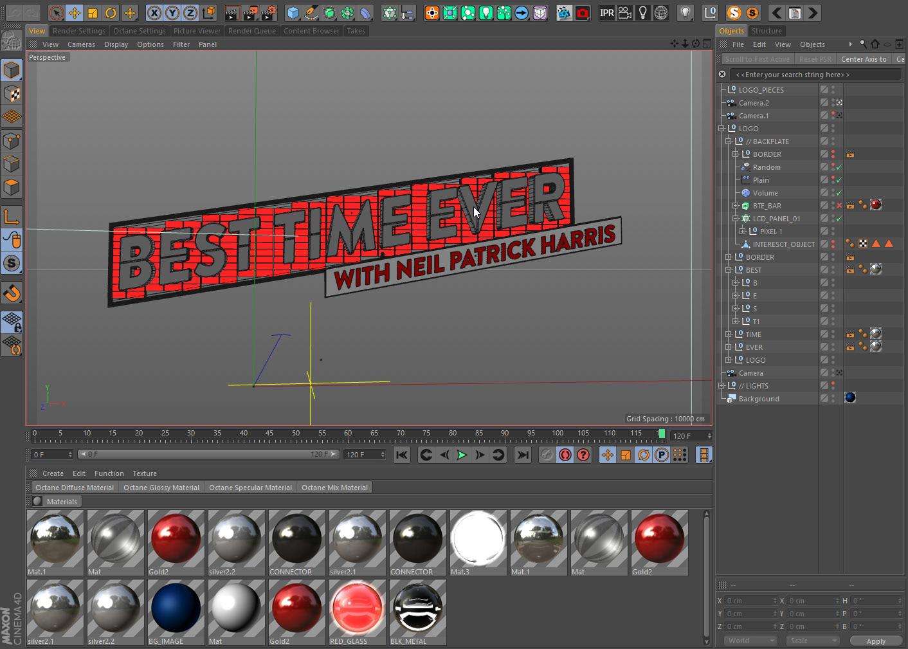The height and width of the screenshot is (649, 908).
Task: Expand the PIXEL 1 null
Action: pyautogui.click(x=743, y=232)
